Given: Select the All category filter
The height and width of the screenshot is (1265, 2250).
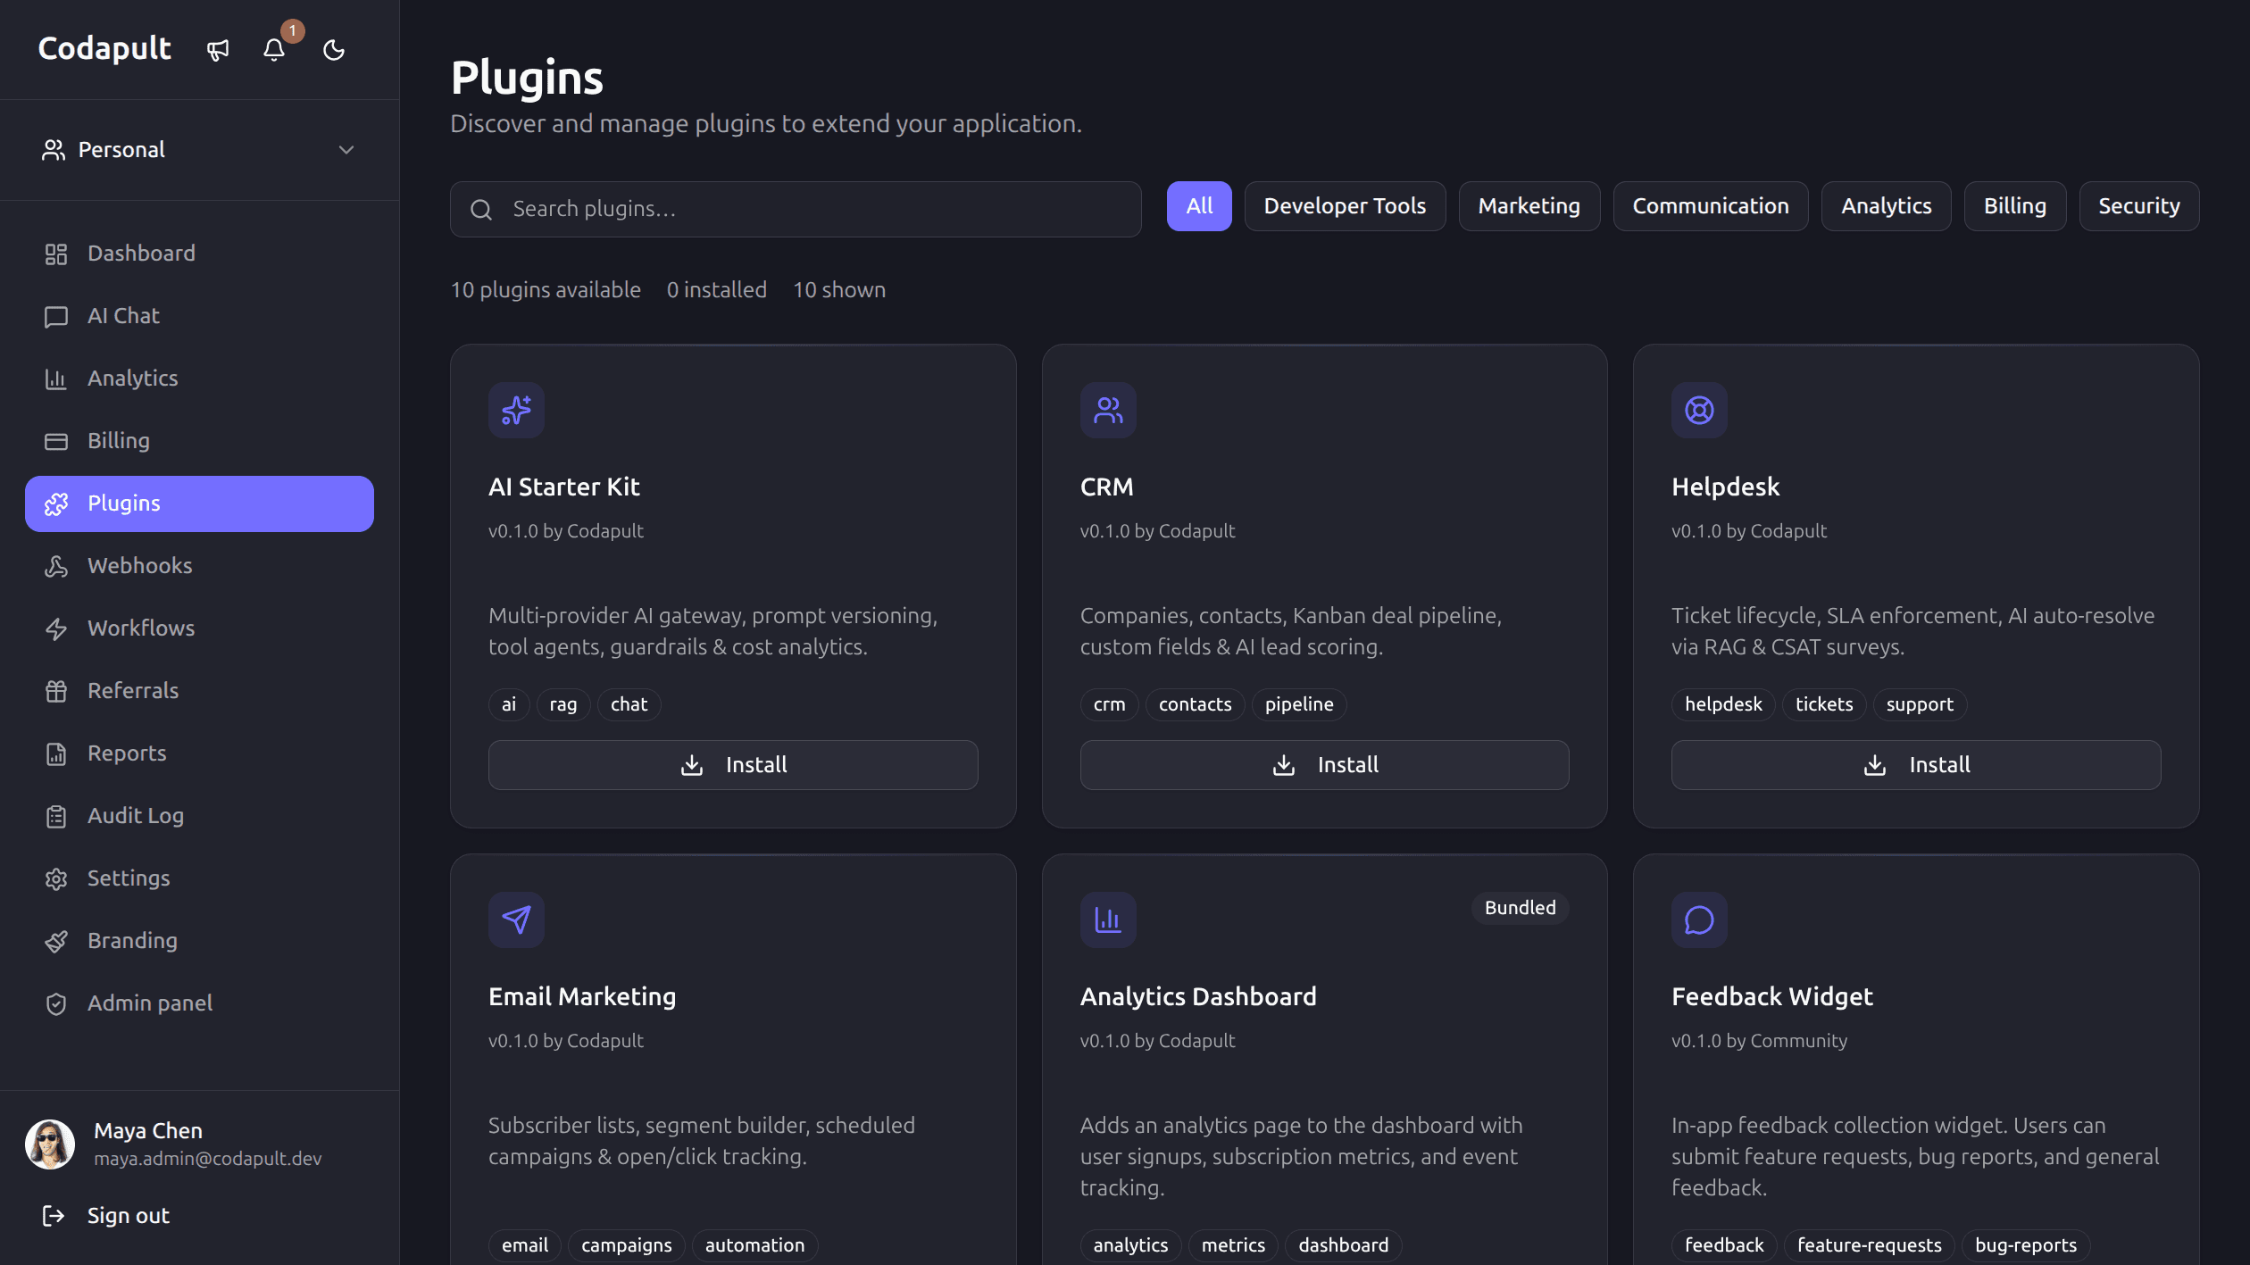Looking at the screenshot, I should coord(1199,206).
